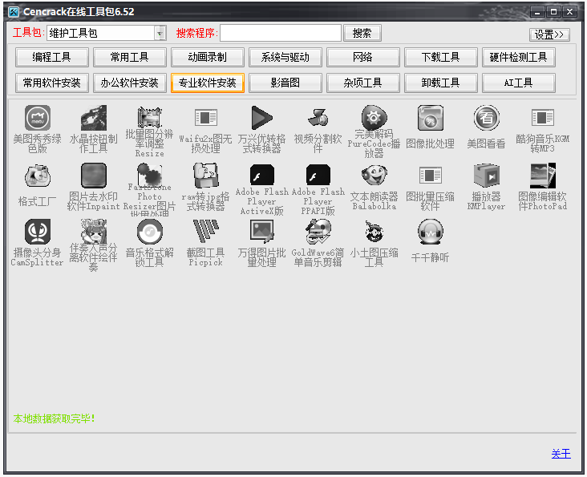Select the 播放器 KMPlayer icon
Image resolution: width=587 pixels, height=477 pixels.
(x=486, y=176)
